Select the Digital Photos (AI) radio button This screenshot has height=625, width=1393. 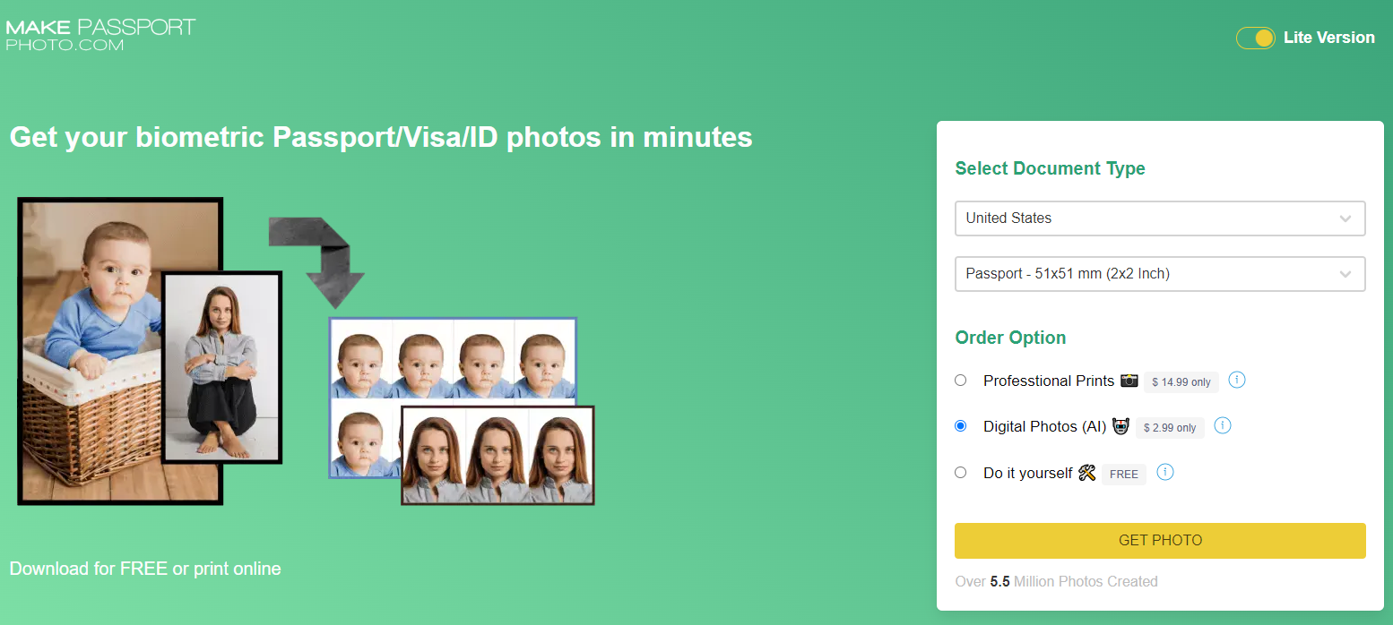tap(961, 426)
